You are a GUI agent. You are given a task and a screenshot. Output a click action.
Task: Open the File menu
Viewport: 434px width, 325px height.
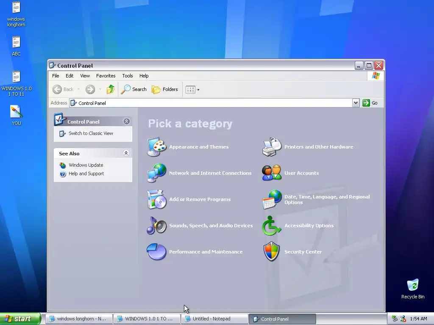coord(56,76)
